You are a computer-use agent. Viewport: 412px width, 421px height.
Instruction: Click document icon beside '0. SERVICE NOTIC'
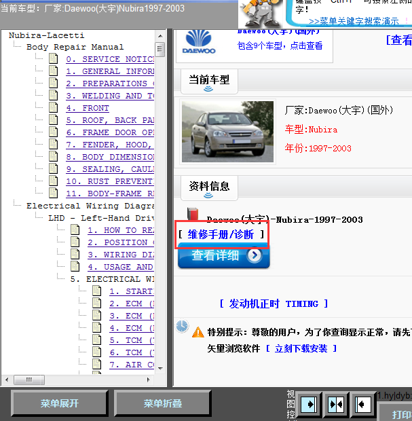(53, 59)
